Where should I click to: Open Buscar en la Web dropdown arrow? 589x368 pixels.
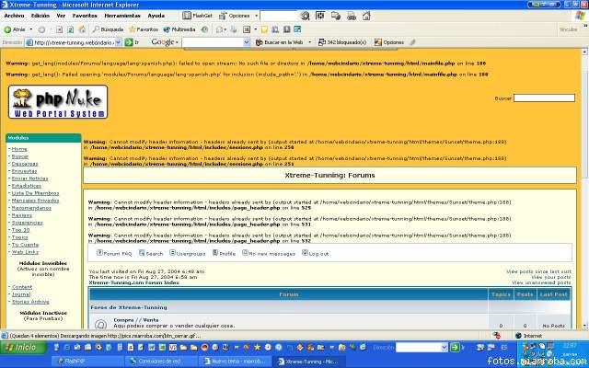pos(309,42)
